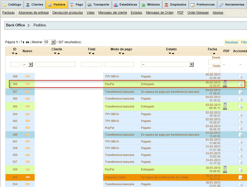Open delivery slip truck icon for order 365
The width and height of the screenshot is (247, 187).
click(225, 108)
